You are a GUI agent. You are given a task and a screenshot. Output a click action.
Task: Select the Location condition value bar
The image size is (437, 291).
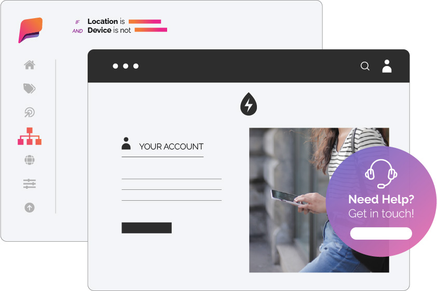[145, 21]
